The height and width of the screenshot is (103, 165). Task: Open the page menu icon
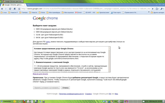click(x=157, y=9)
